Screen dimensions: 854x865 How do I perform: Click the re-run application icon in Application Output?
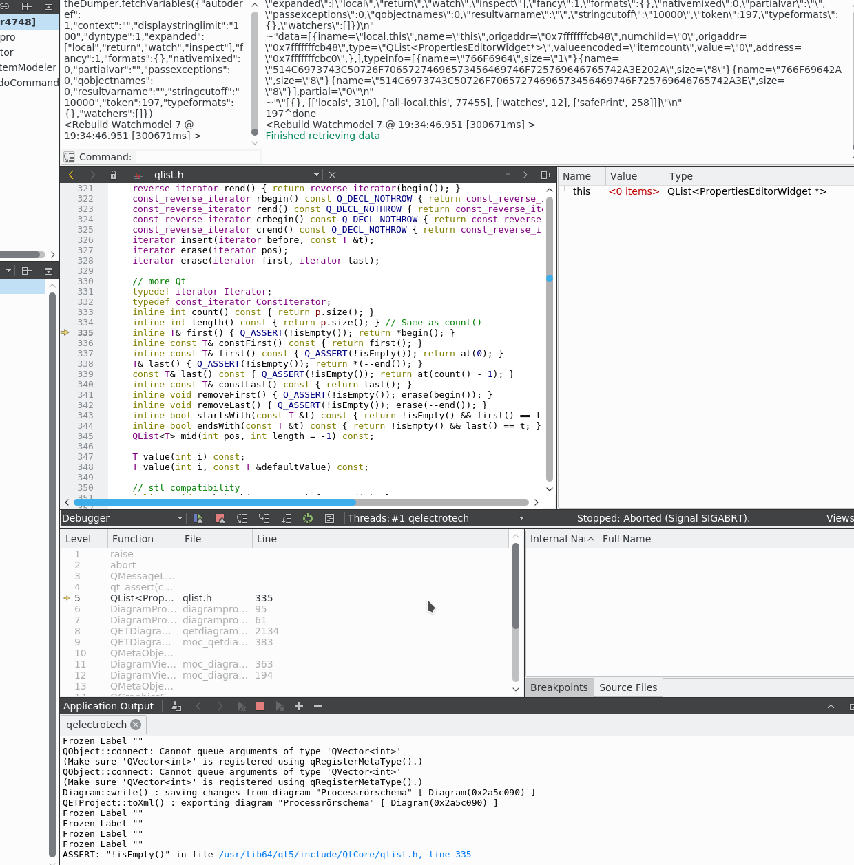point(241,706)
